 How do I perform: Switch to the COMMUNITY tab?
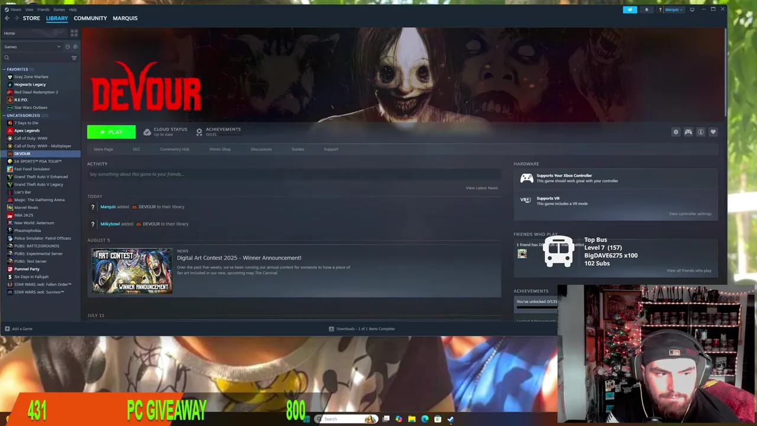pos(90,18)
